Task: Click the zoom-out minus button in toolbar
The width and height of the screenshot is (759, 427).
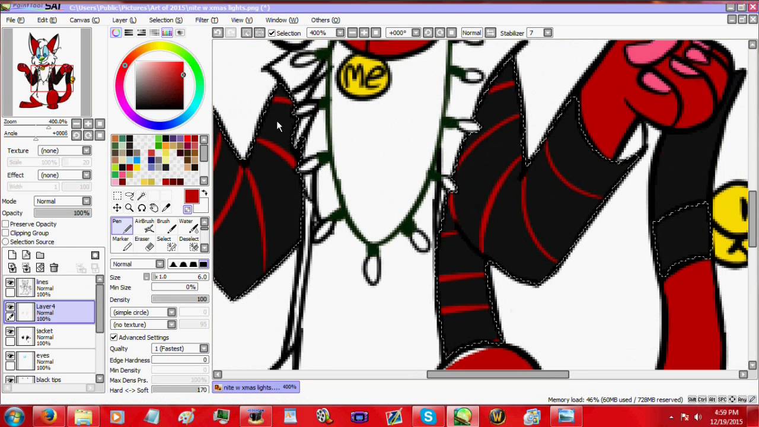Action: (x=352, y=33)
